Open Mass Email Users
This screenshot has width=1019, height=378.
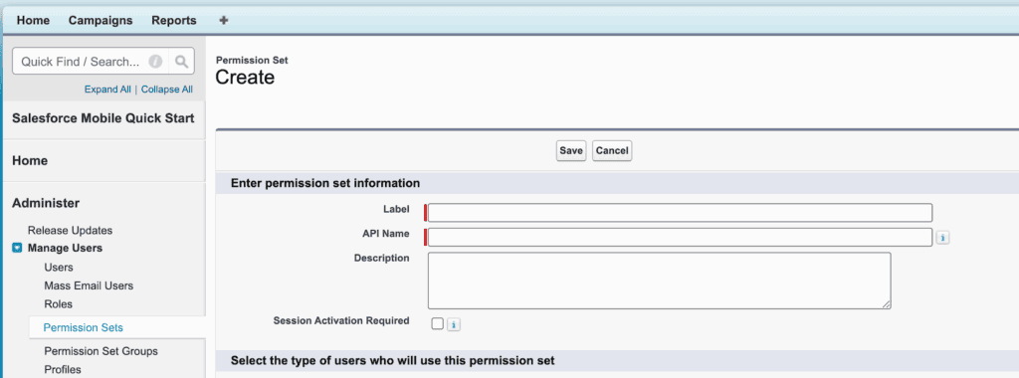pyautogui.click(x=89, y=285)
